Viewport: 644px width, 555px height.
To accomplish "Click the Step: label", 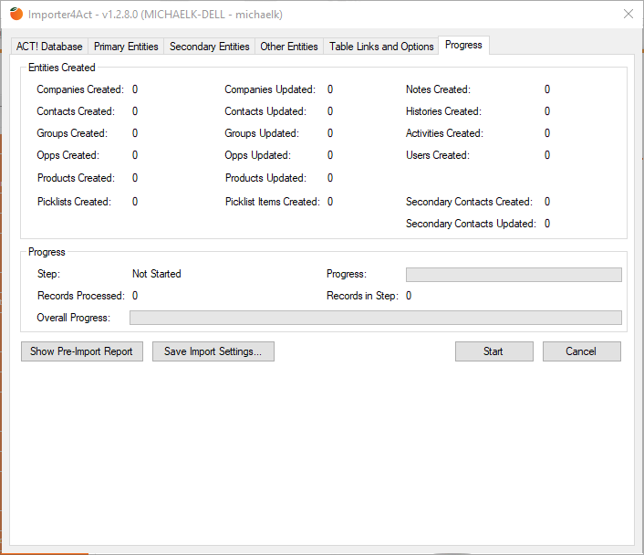I will (x=48, y=274).
